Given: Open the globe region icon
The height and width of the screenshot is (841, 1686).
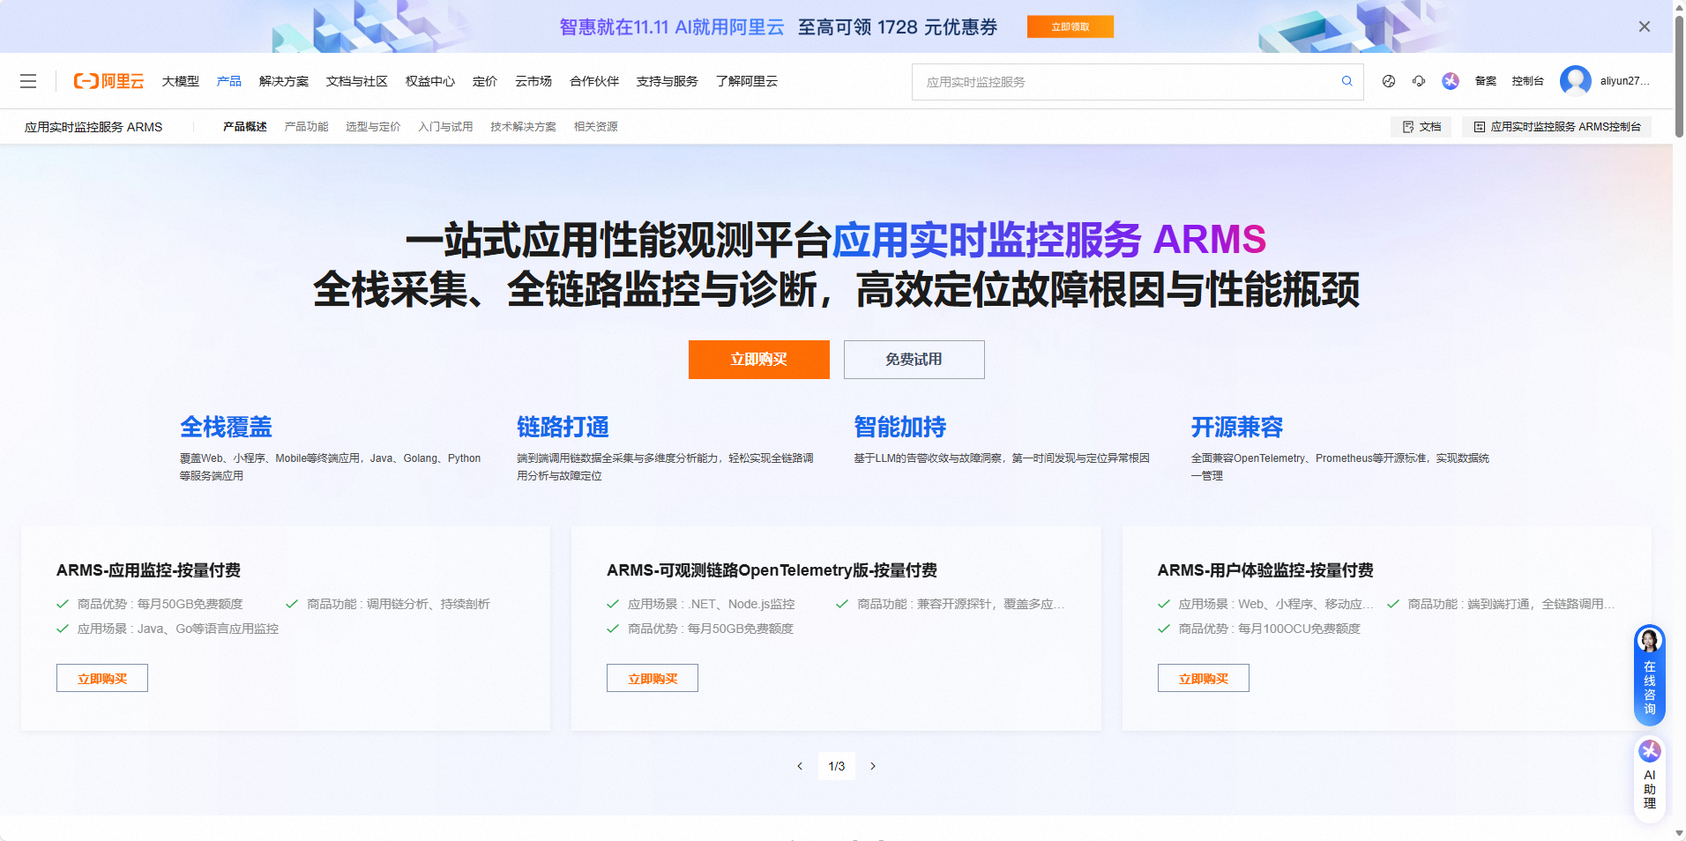Looking at the screenshot, I should pyautogui.click(x=1389, y=81).
